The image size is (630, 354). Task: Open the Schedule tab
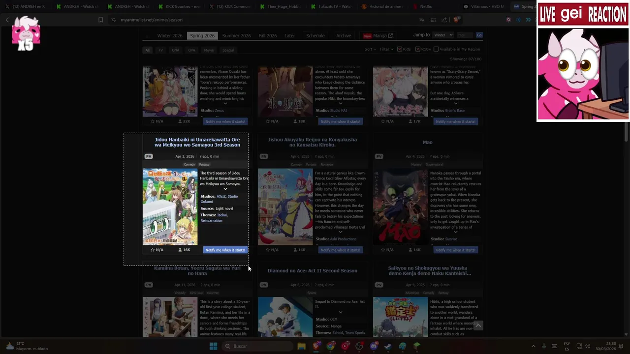coord(315,36)
